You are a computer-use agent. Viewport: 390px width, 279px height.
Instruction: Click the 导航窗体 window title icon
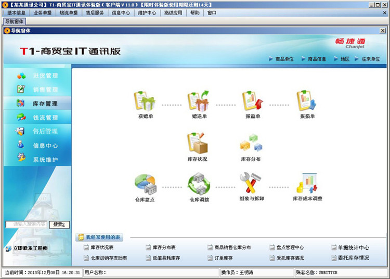pyautogui.click(x=7, y=31)
